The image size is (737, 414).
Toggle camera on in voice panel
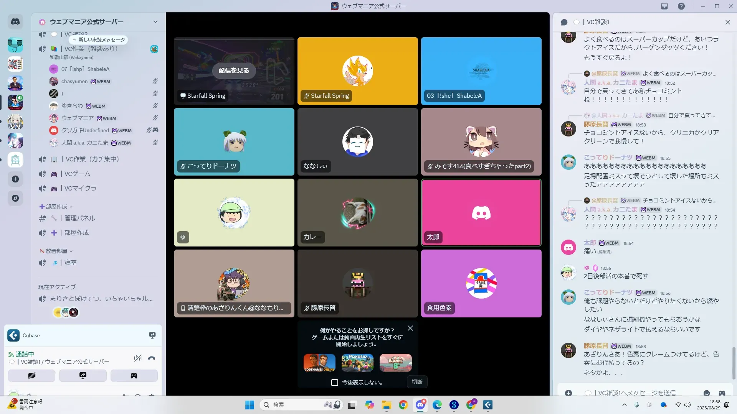click(31, 376)
